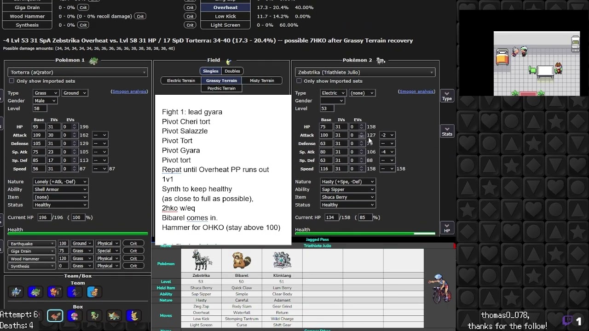Image resolution: width=589 pixels, height=331 pixels.
Task: Select the light-blue-backed fifth Team sprite
Action: click(93, 292)
